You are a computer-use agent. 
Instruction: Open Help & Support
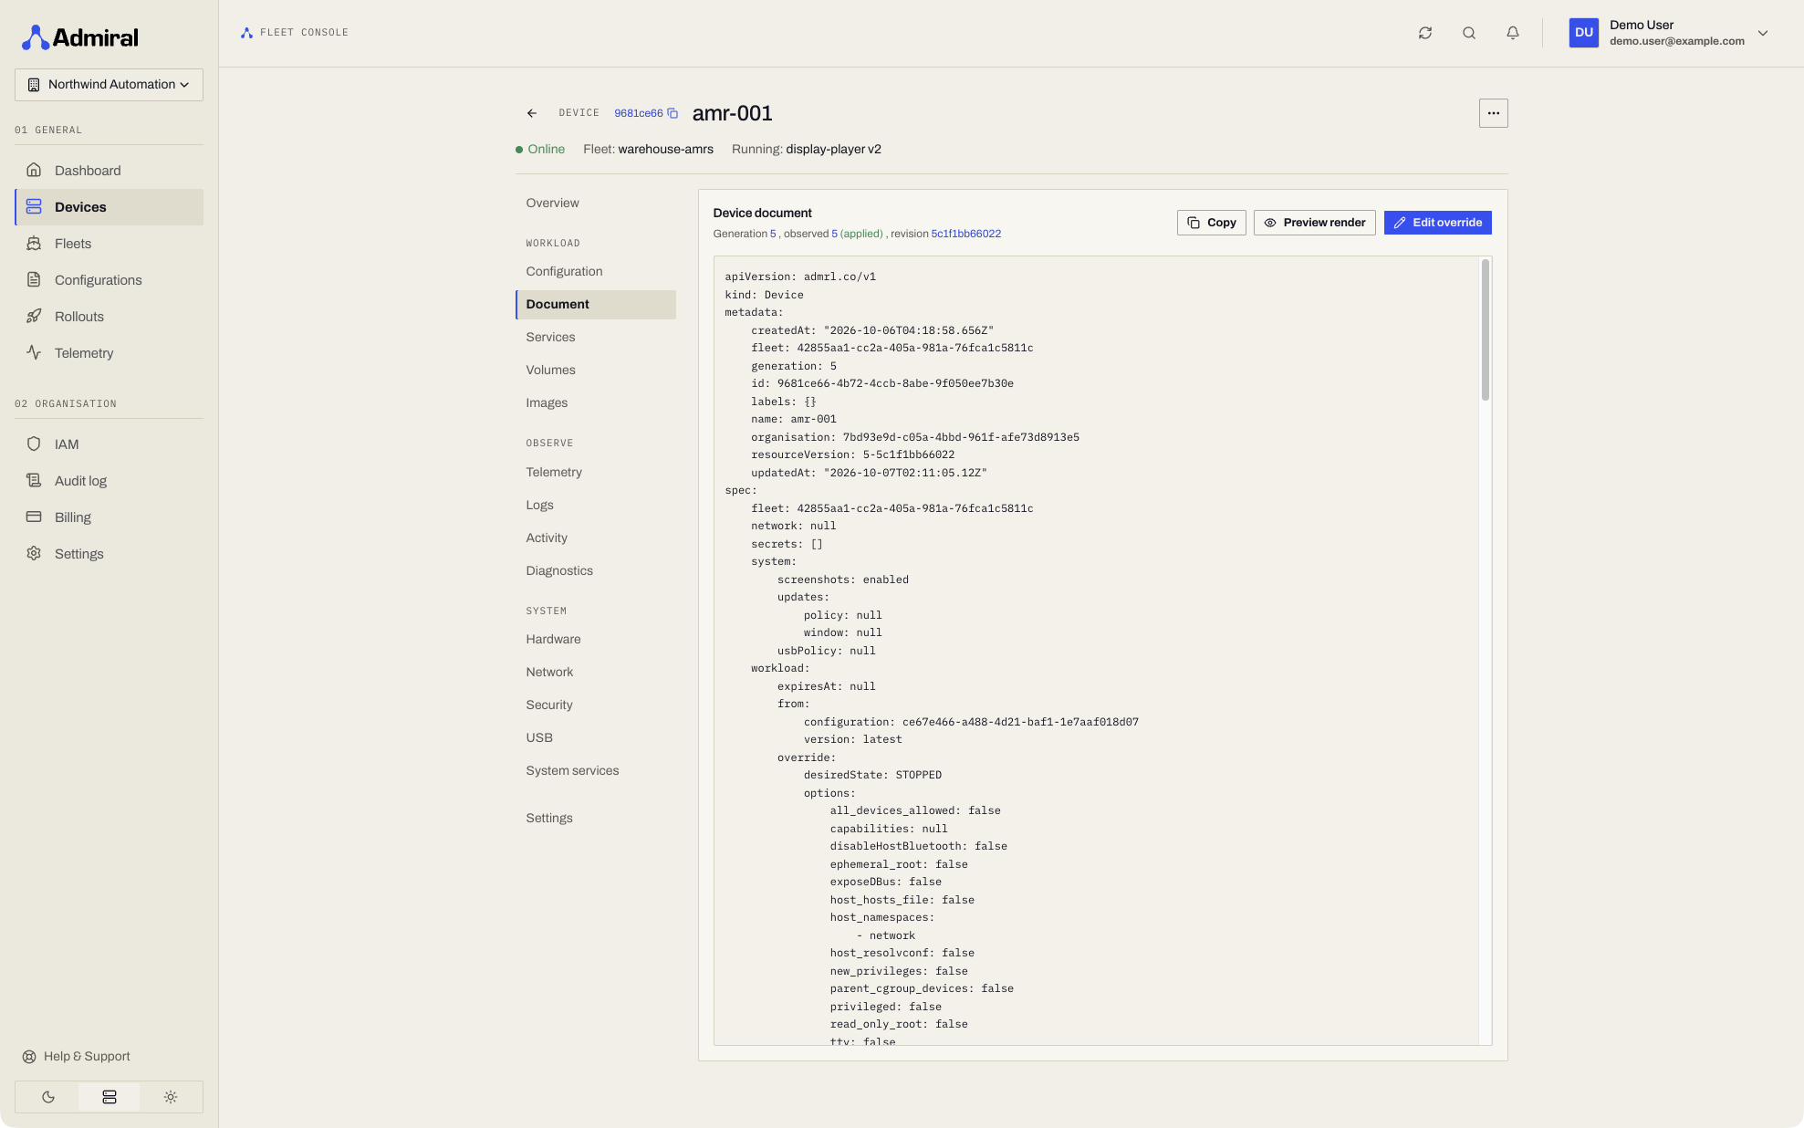pyautogui.click(x=77, y=1057)
